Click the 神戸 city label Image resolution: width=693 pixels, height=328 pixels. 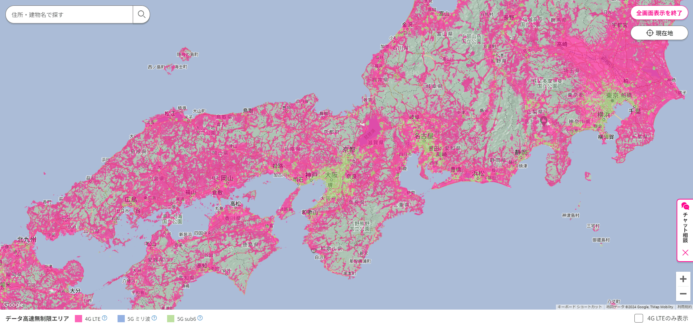click(x=311, y=175)
